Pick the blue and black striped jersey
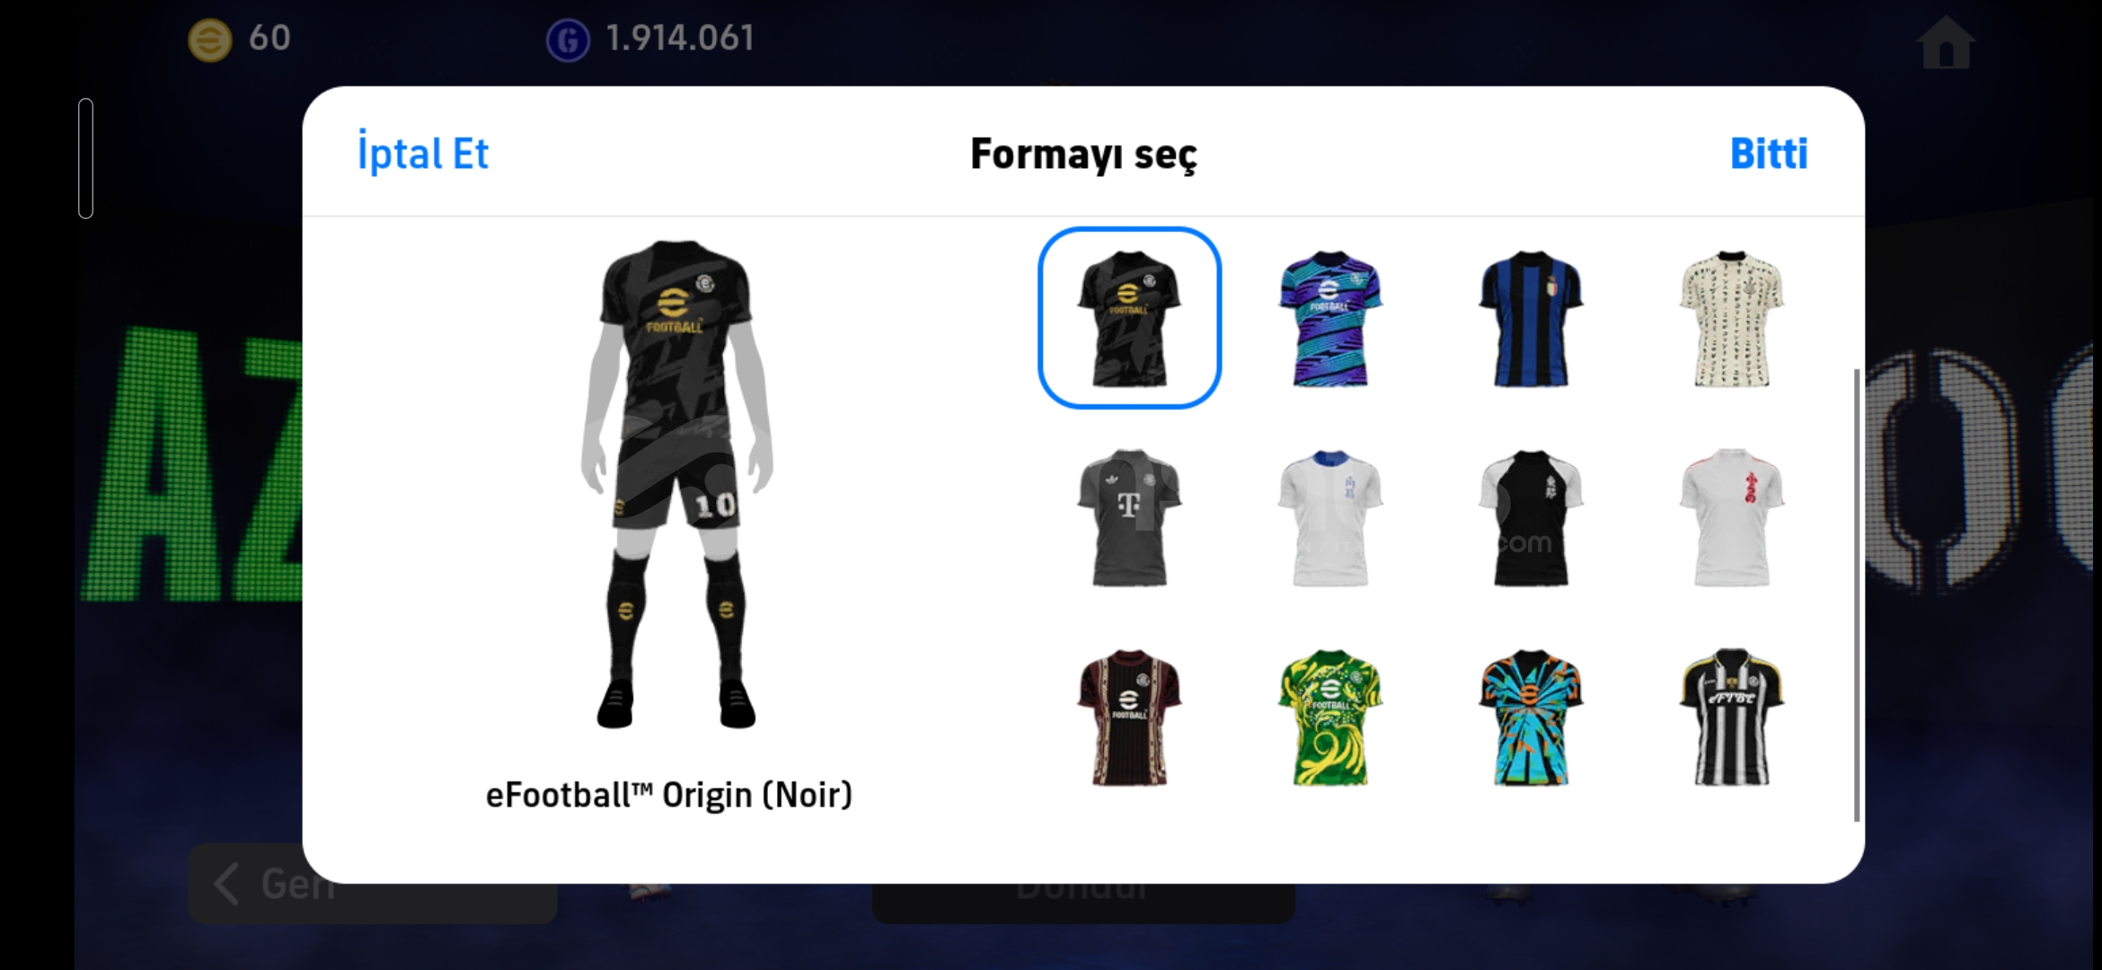 point(1532,319)
